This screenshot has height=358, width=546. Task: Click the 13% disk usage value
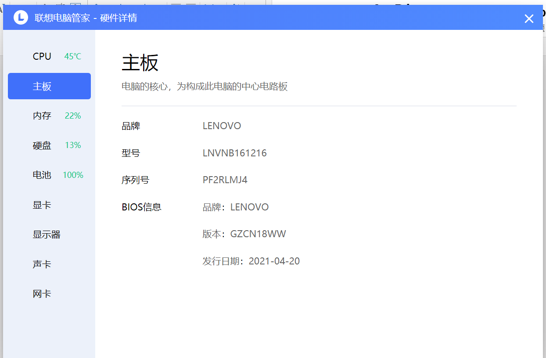coord(73,145)
